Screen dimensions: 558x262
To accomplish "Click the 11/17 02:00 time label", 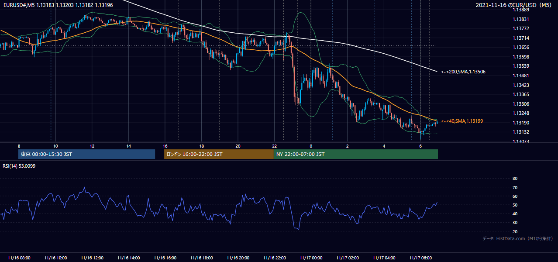I will point(348,258).
